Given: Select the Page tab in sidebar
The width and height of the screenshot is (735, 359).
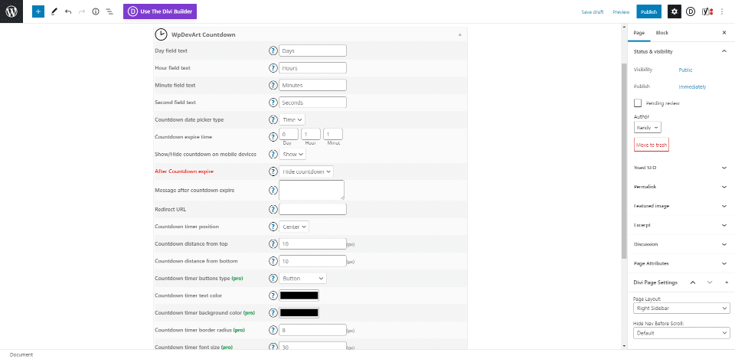Looking at the screenshot, I should pos(639,33).
